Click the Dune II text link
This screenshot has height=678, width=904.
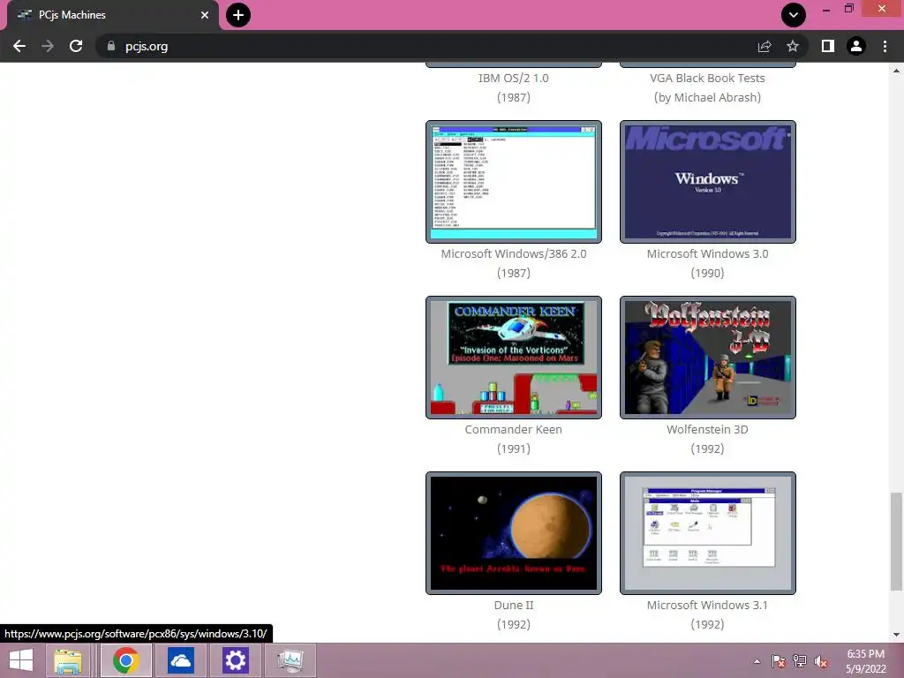[x=514, y=606]
